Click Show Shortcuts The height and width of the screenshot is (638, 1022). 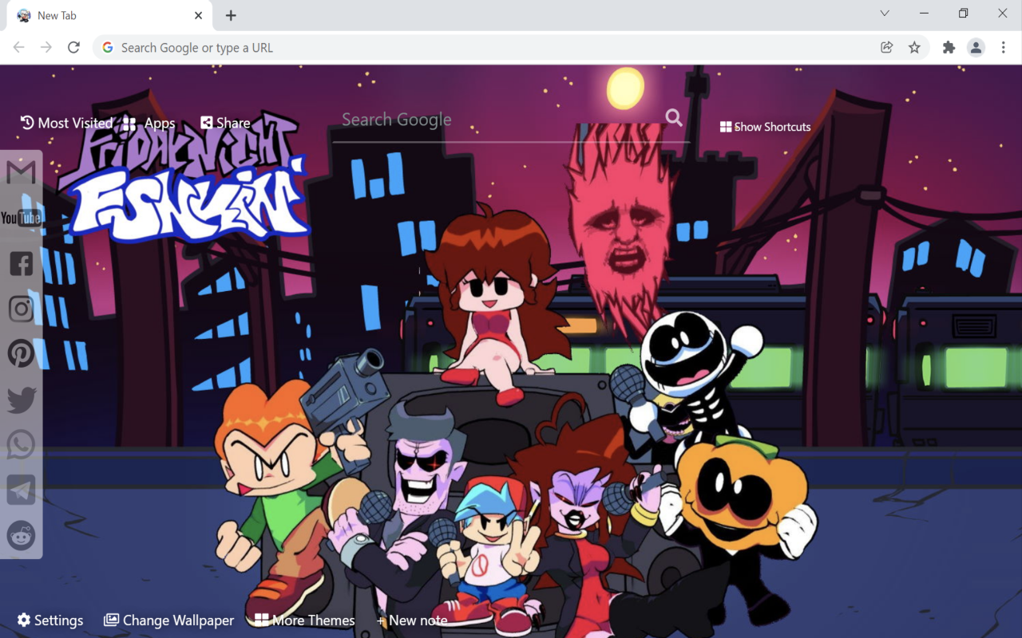765,127
